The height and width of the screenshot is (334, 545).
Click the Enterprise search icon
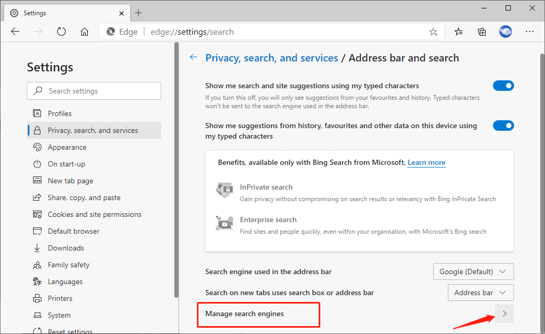pos(224,223)
